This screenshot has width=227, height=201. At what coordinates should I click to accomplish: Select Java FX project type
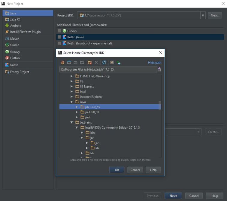tap(28, 19)
